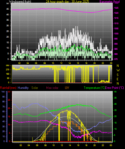
Task: Select the red 25 rainfall scale value
Action: click(9, 100)
